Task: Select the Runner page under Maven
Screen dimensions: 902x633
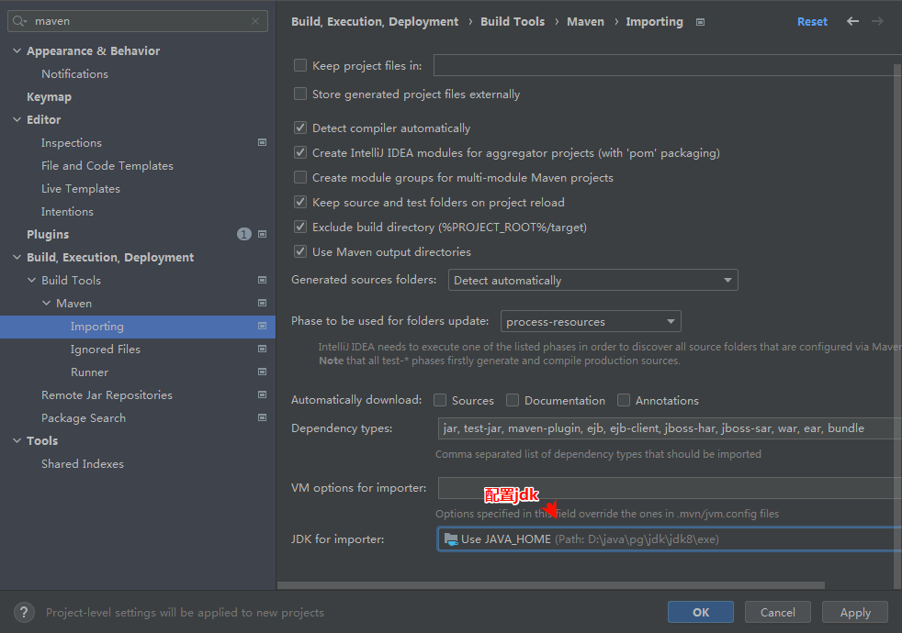Action: click(x=89, y=372)
